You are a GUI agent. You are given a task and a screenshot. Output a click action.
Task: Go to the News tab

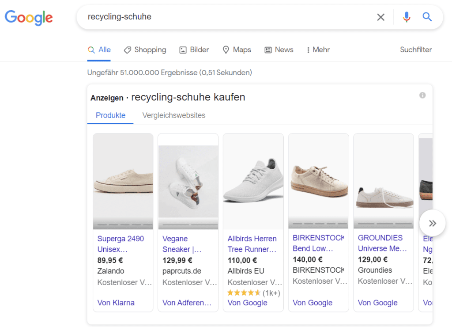(x=279, y=49)
